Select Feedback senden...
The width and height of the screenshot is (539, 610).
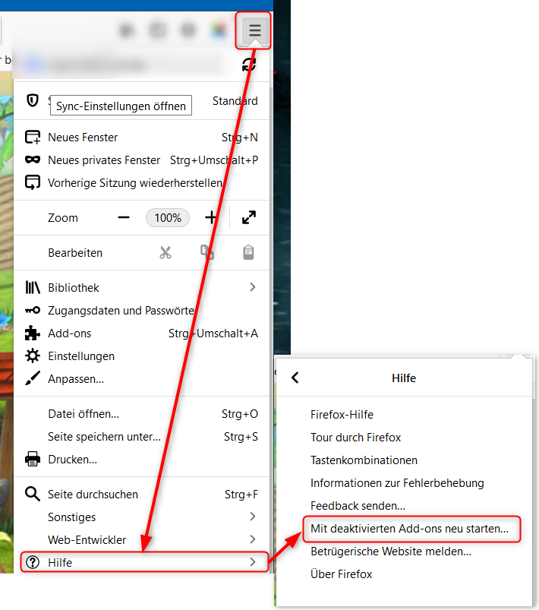tap(404, 506)
